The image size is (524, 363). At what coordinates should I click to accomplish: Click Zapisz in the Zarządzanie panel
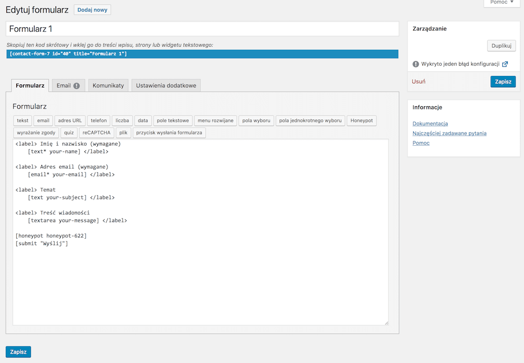pyautogui.click(x=503, y=82)
